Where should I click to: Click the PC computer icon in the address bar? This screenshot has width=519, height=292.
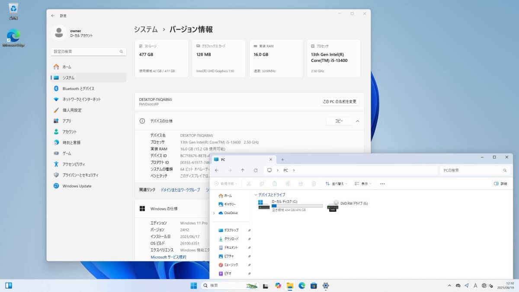point(269,170)
